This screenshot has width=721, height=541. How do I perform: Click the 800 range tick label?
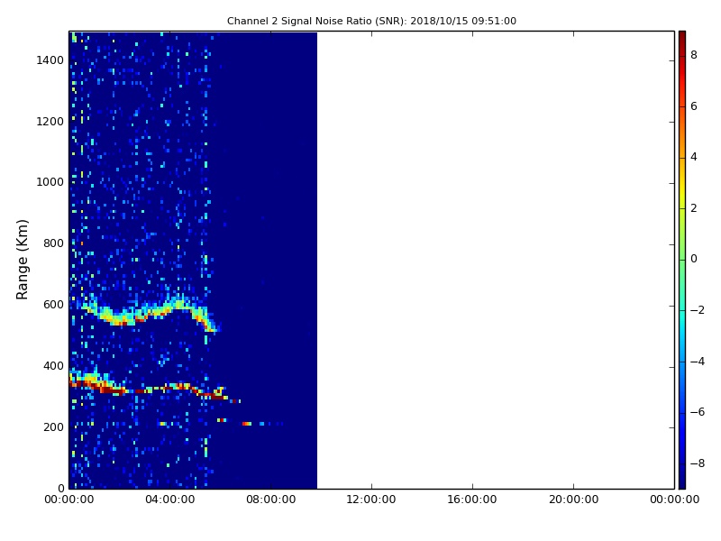tap(53, 243)
